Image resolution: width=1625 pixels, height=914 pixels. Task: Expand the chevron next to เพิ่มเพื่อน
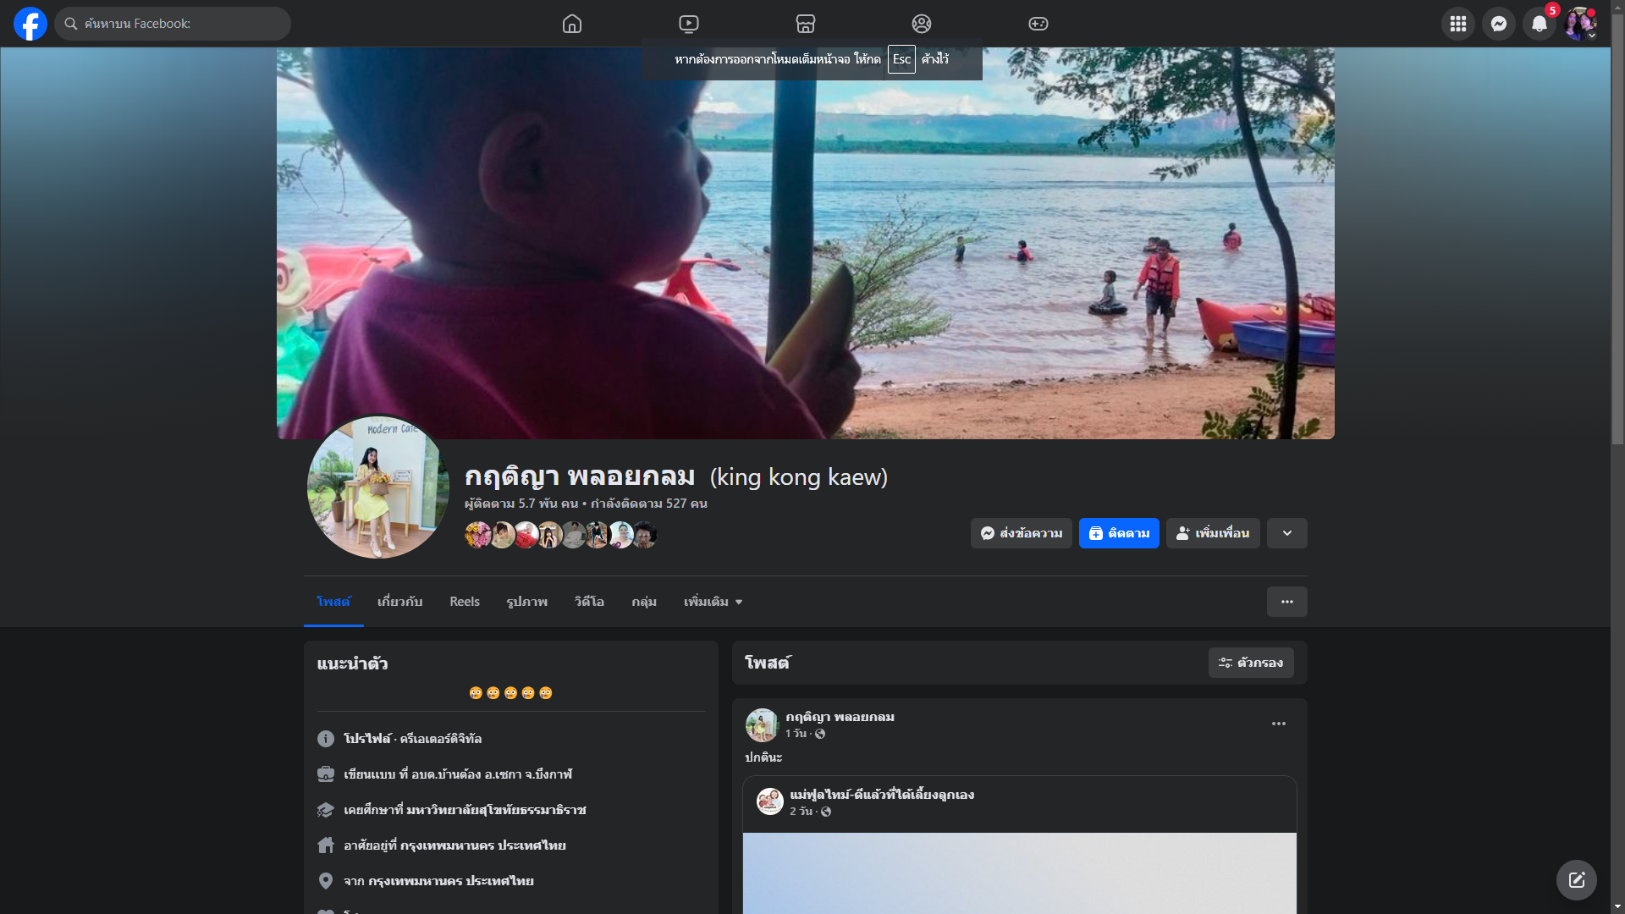[1286, 533]
